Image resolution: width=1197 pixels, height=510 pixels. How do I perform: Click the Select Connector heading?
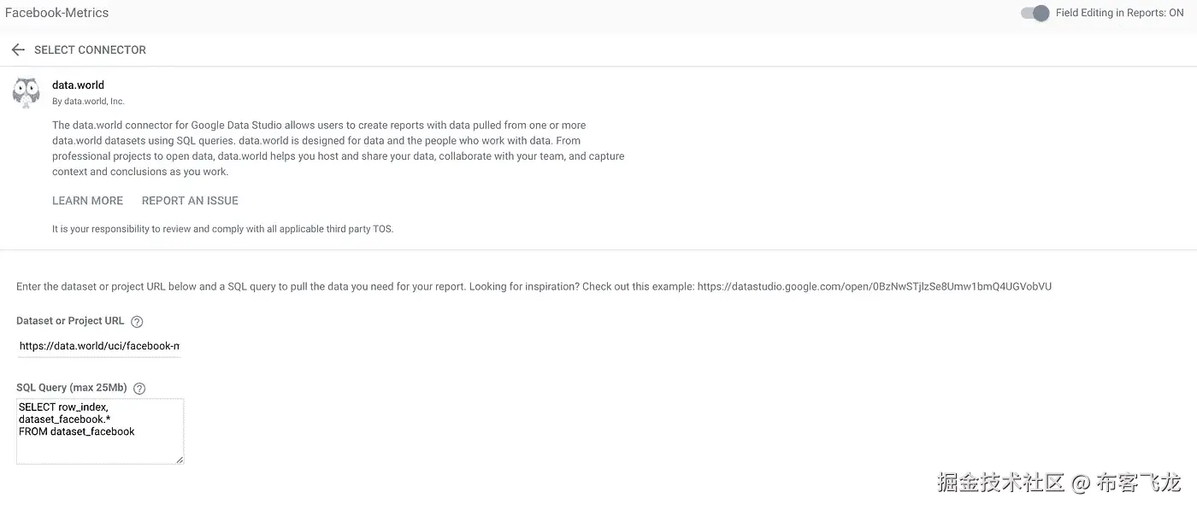click(90, 50)
